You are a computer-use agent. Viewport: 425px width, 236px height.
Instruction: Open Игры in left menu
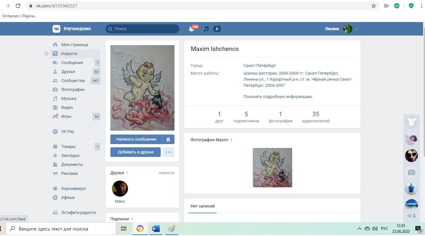pyautogui.click(x=76, y=117)
